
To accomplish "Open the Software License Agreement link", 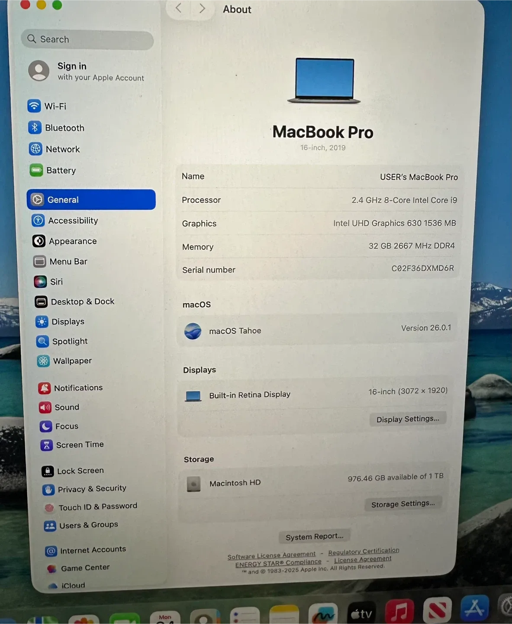I will (x=271, y=555).
